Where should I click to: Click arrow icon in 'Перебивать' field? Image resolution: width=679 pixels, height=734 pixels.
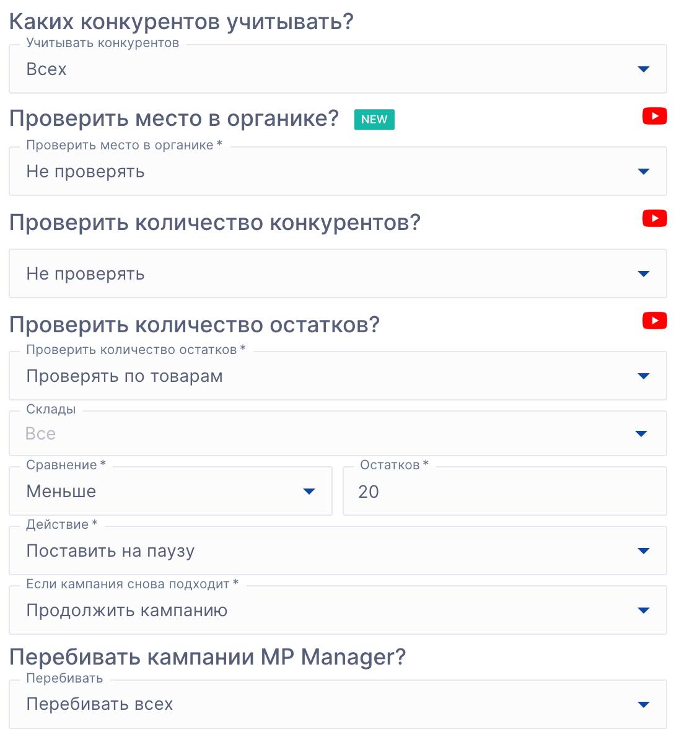point(644,705)
